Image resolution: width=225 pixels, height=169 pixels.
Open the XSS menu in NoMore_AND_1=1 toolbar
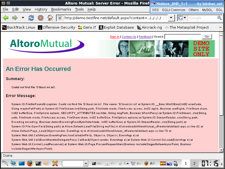(x=155, y=10)
